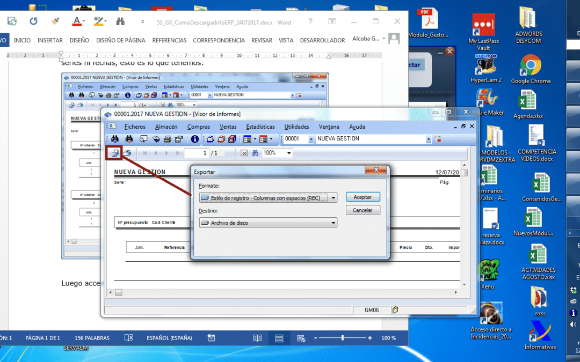Switch Word to Print Layout view
This screenshot has width=580, height=362.
(x=279, y=338)
